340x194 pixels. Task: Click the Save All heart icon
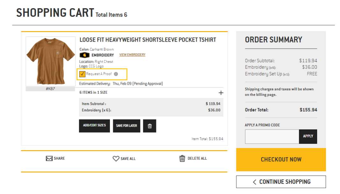click(116, 158)
